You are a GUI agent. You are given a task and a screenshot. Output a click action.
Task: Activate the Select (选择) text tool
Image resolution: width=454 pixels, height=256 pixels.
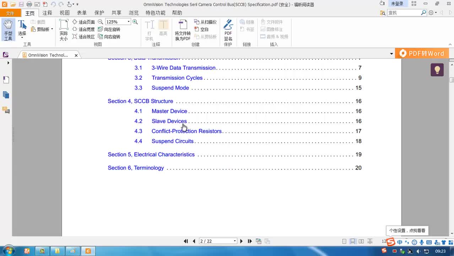[22, 29]
